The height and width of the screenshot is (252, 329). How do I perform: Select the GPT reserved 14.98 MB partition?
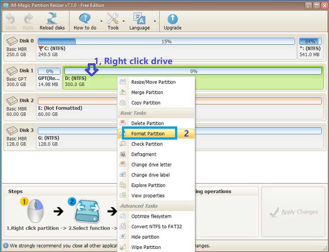49,78
